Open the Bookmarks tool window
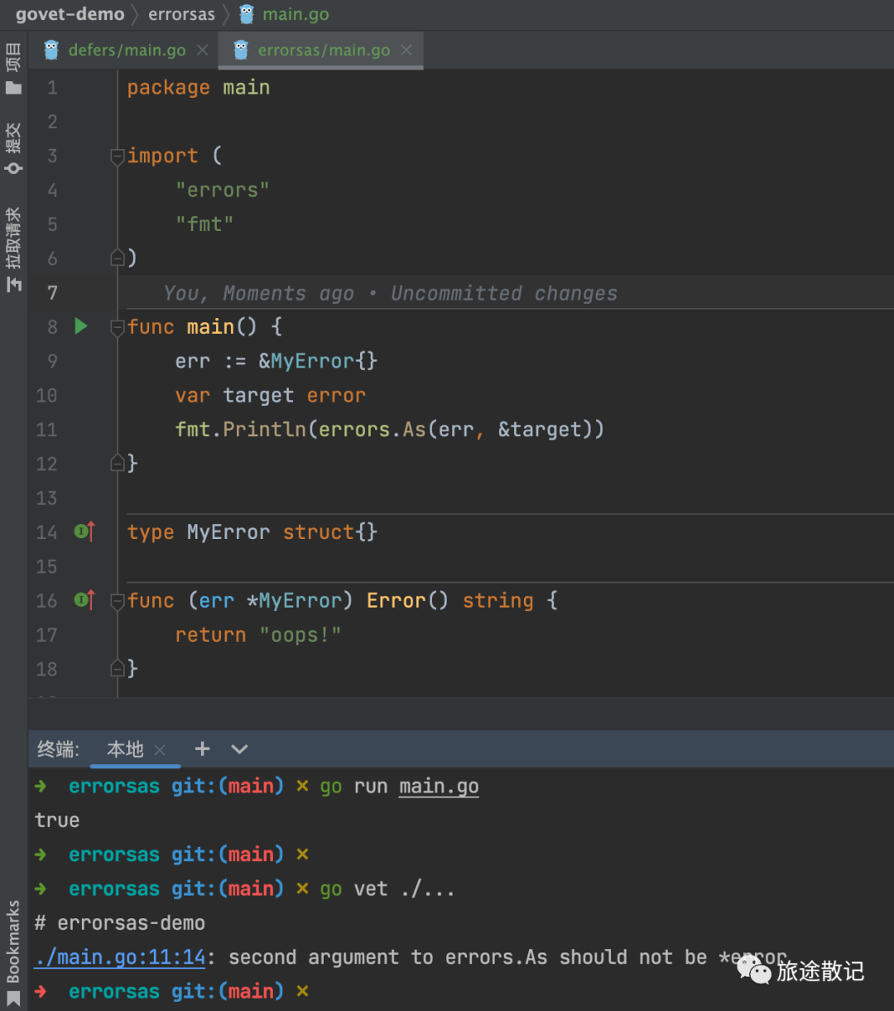This screenshot has height=1011, width=894. point(13,951)
